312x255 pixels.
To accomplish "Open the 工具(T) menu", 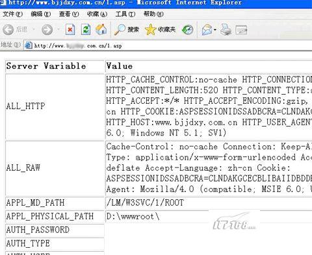I will click(x=125, y=14).
